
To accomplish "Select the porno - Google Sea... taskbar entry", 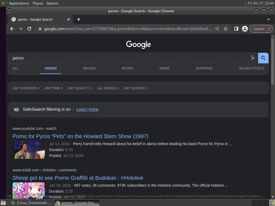I will coord(77,203).
